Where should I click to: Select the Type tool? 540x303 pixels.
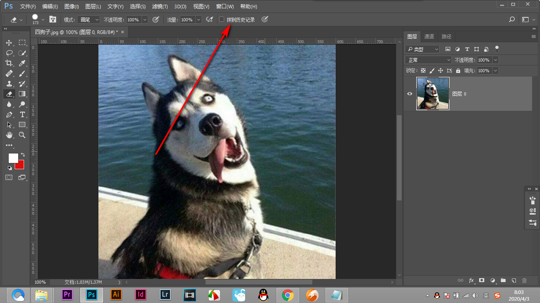click(22, 114)
